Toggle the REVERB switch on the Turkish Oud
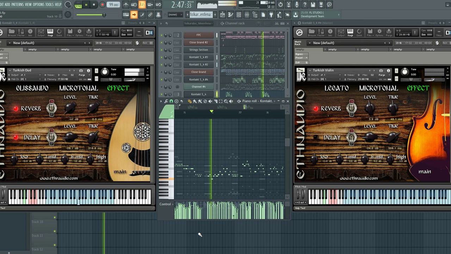The image size is (451, 254). [x=52, y=108]
